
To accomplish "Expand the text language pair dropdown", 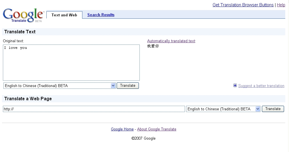I will (60, 86).
